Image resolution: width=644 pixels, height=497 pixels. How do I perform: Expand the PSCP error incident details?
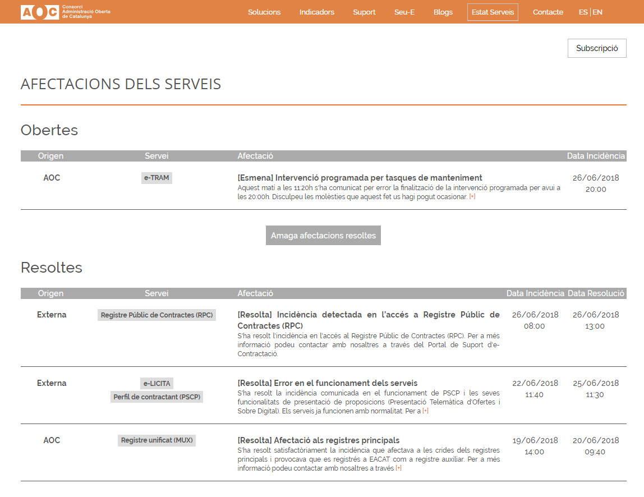point(426,411)
